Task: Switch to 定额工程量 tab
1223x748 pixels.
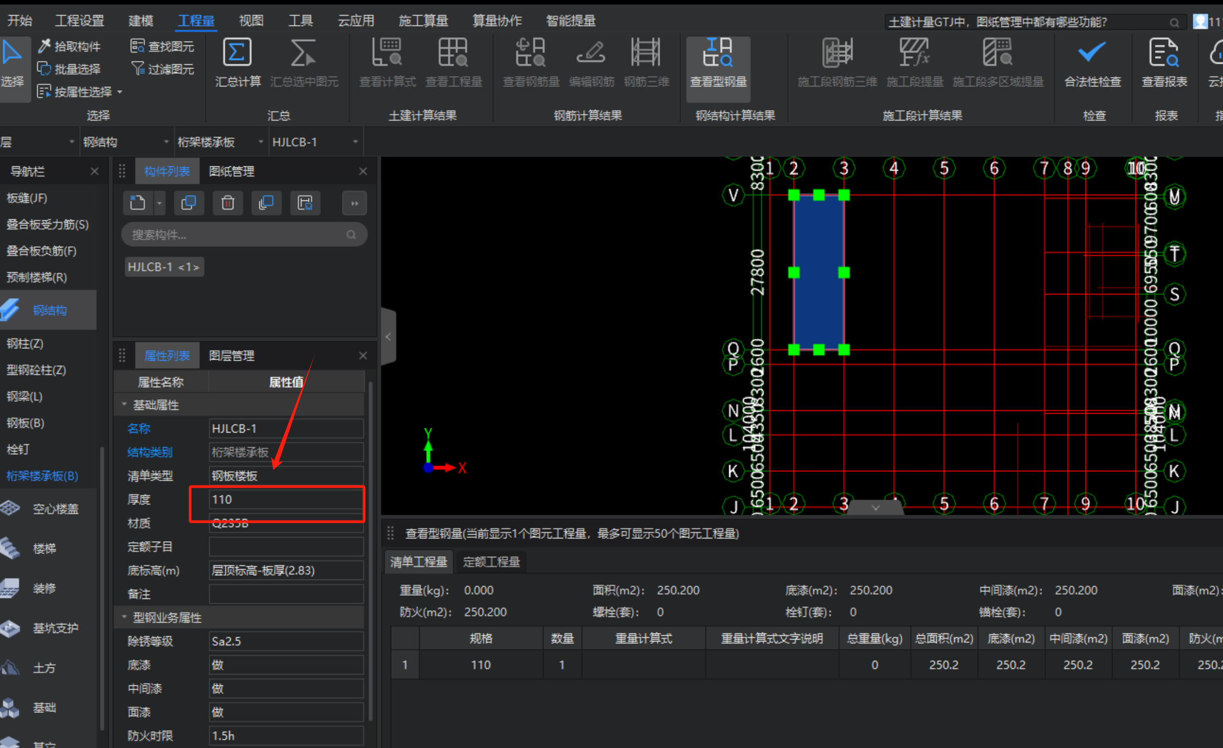Action: 492,562
